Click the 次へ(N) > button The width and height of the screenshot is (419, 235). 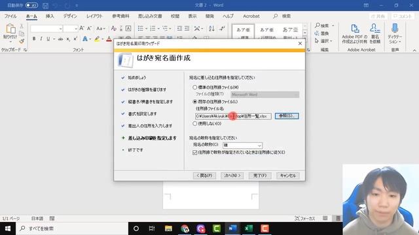232,176
